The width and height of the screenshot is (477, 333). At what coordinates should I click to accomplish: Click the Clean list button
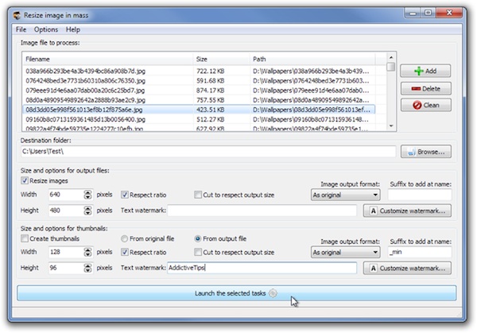pyautogui.click(x=425, y=105)
